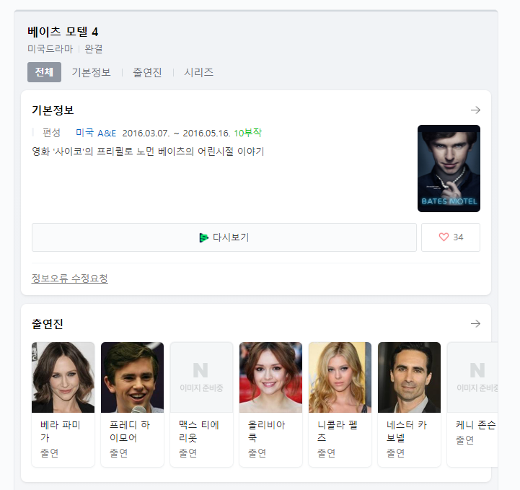Select 베라 파미가 cast photo
The height and width of the screenshot is (490, 520).
click(63, 377)
